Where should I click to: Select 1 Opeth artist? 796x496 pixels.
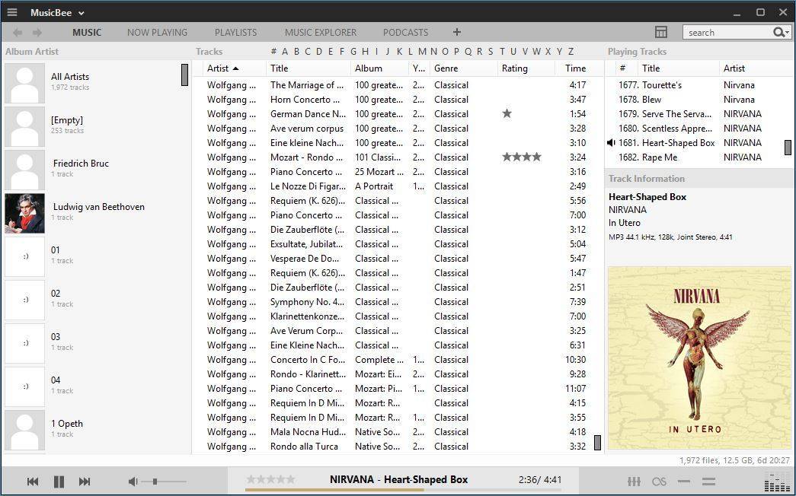[x=97, y=428]
